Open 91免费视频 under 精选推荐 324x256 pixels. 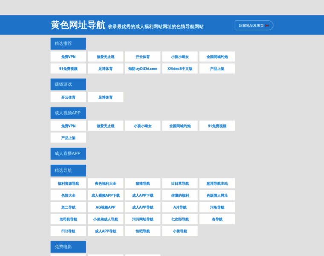(68, 69)
